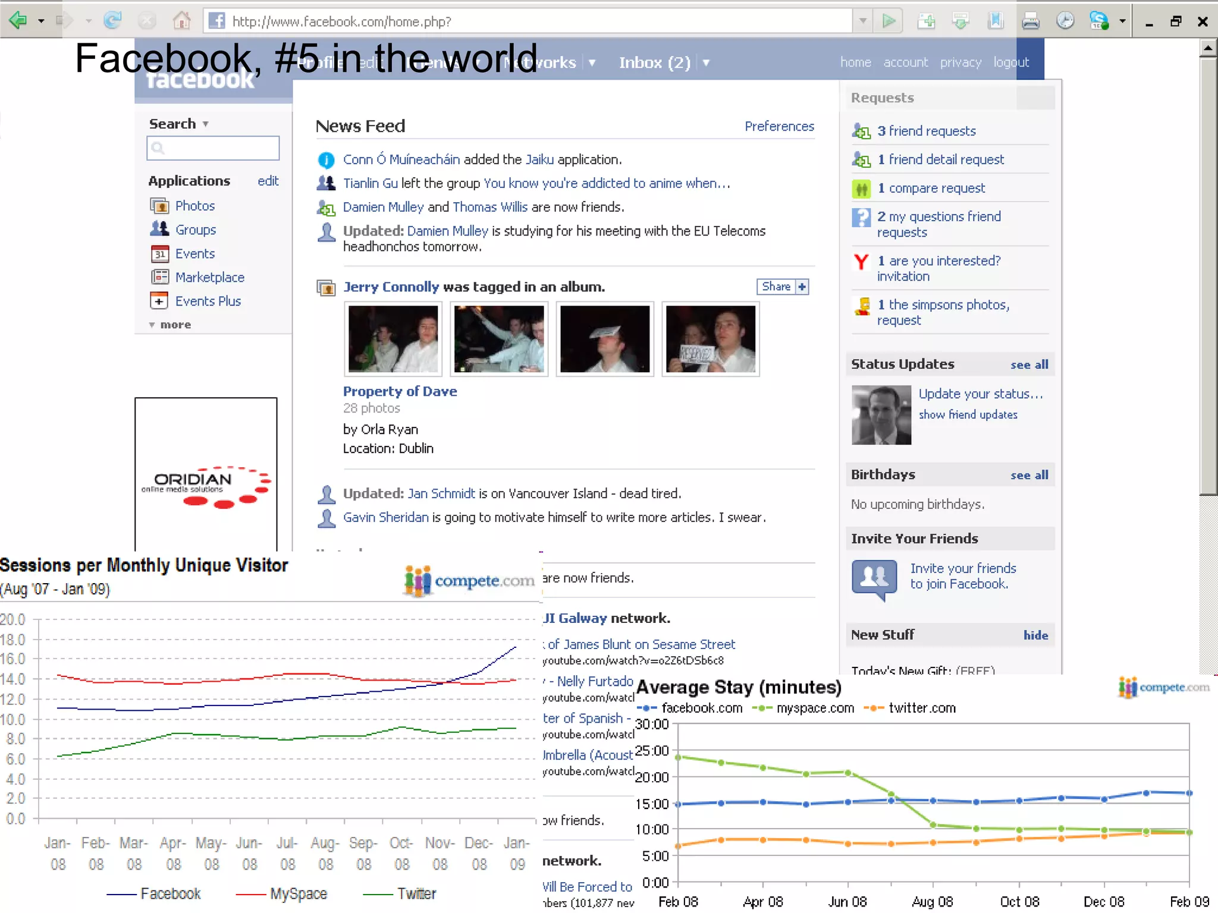Click the printer icon in browser toolbar
Viewport: 1218px width, 913px height.
click(x=1031, y=21)
